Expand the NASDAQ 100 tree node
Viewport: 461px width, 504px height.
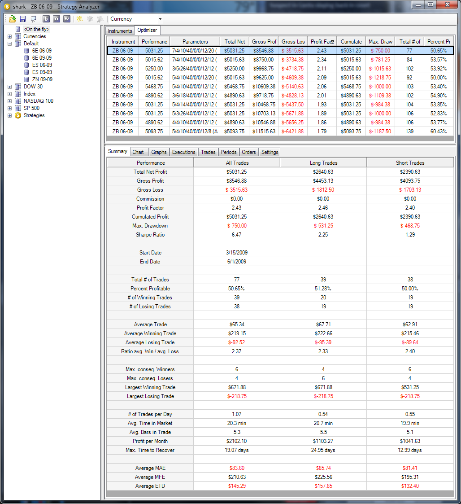coord(9,101)
